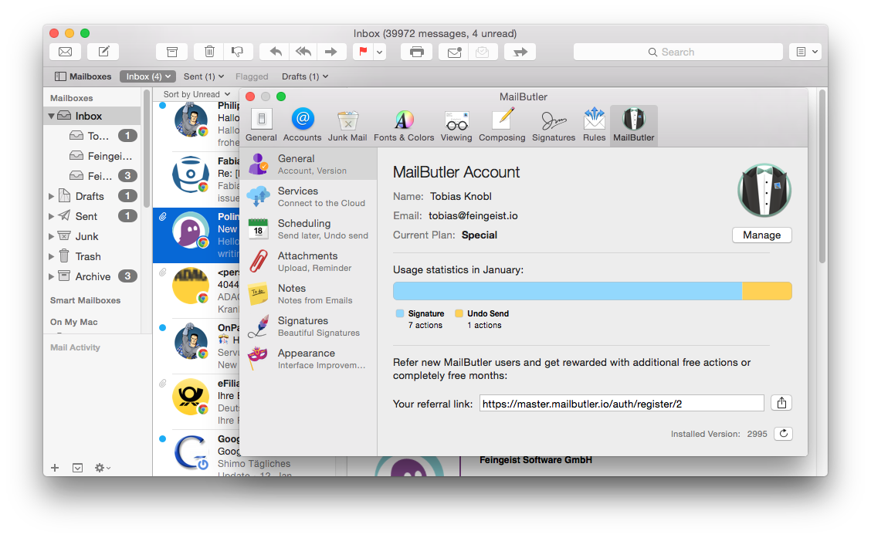This screenshot has width=871, height=538.
Task: Click the trash delete icon in toolbar
Action: click(209, 52)
